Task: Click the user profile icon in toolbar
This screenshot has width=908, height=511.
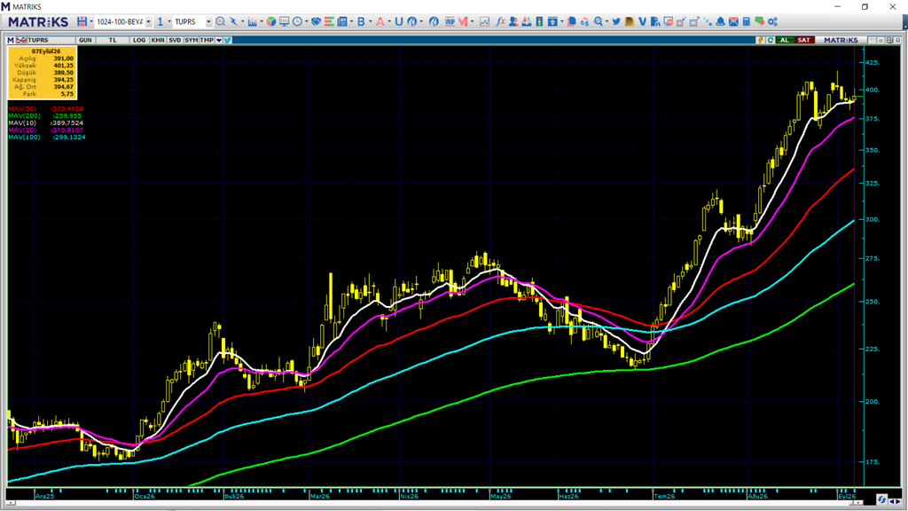Action: [513, 21]
